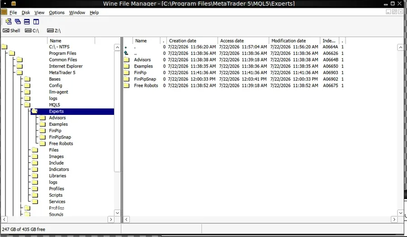Select C:\ - NTFS root in tree

click(x=59, y=47)
